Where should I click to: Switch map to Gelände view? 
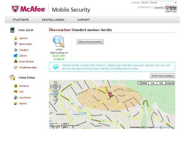170,83
